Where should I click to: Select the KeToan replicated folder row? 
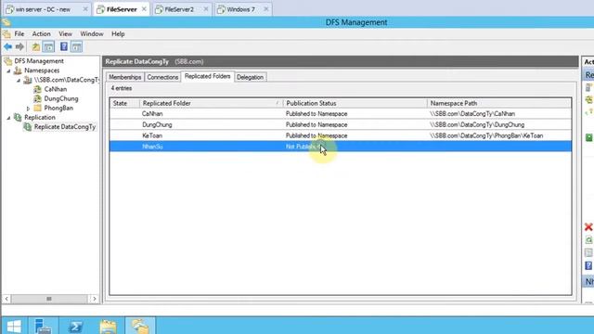[x=341, y=135]
